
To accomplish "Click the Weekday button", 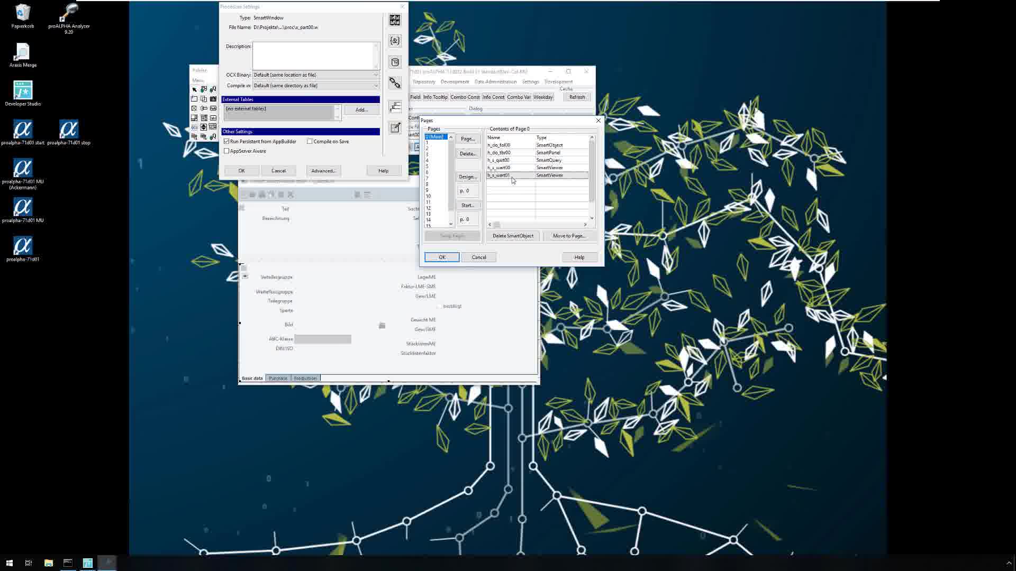I will [x=543, y=97].
